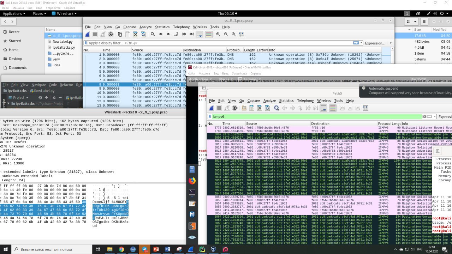Go to first packet in cc_fl_1.pcap Wireshark
452x254 pixels.
[184, 34]
